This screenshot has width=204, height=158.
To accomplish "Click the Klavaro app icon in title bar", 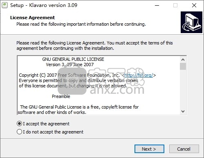I will pos(4,5).
